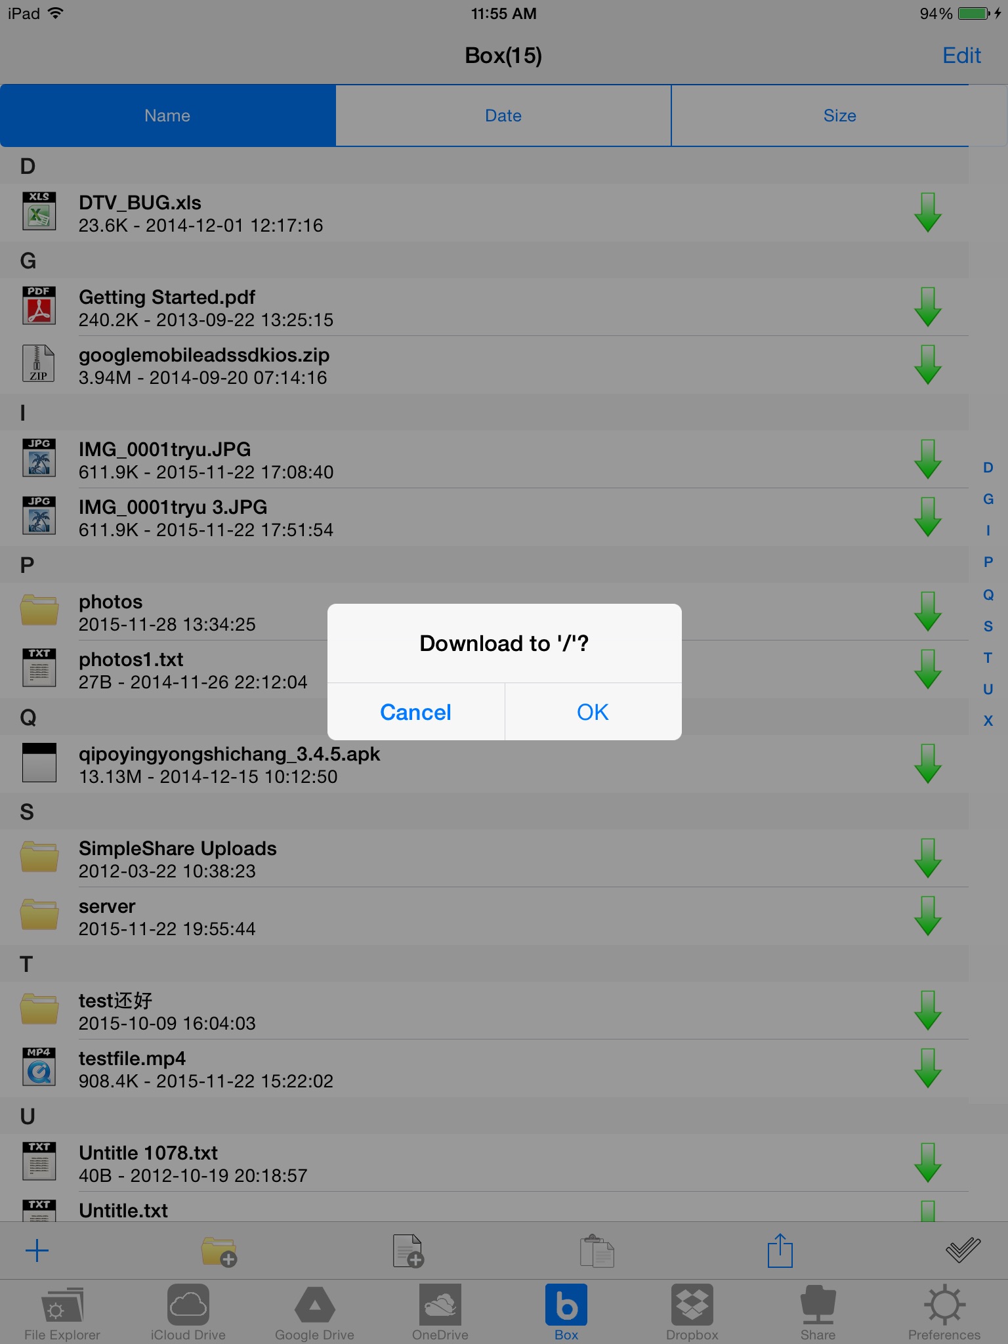The width and height of the screenshot is (1008, 1344).
Task: Tap the share/export icon in the toolbar
Action: click(x=780, y=1251)
